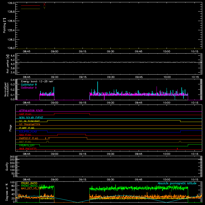Screen dimensions: 205x205
Task: Click the red BAD_PACKETS spike near 10:05
Action: click(177, 149)
